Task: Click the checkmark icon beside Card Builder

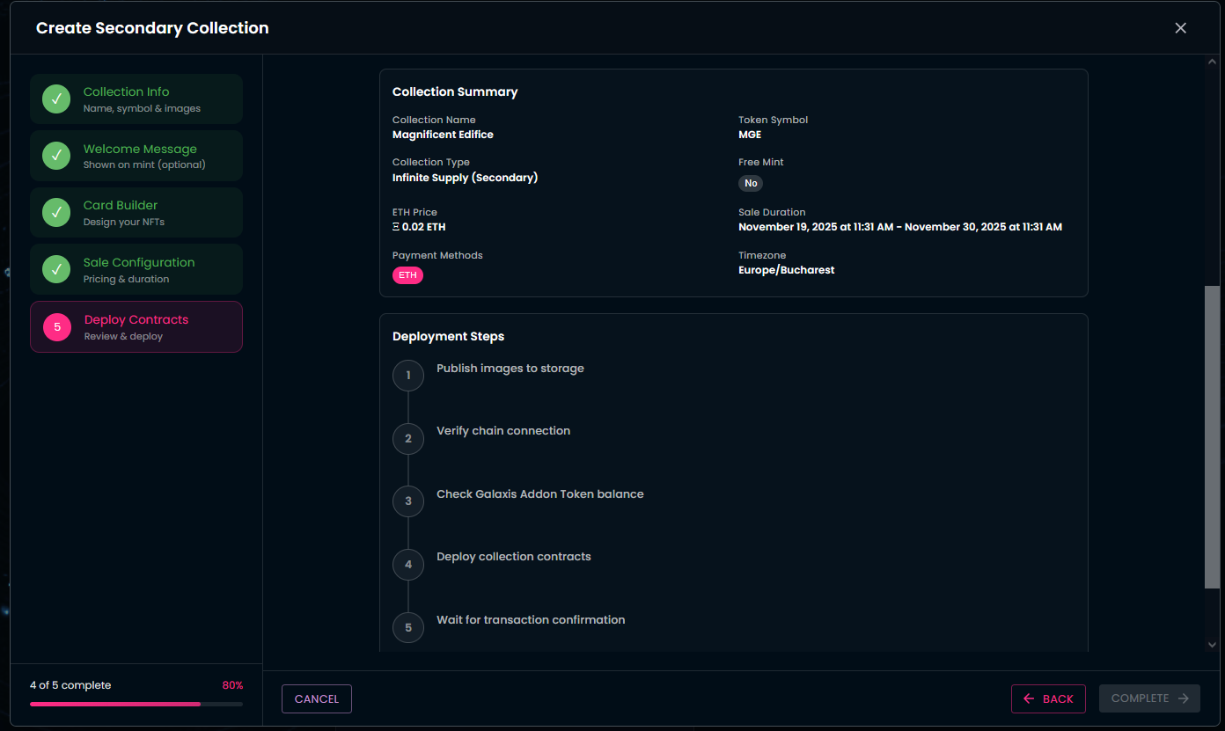Action: pos(56,213)
